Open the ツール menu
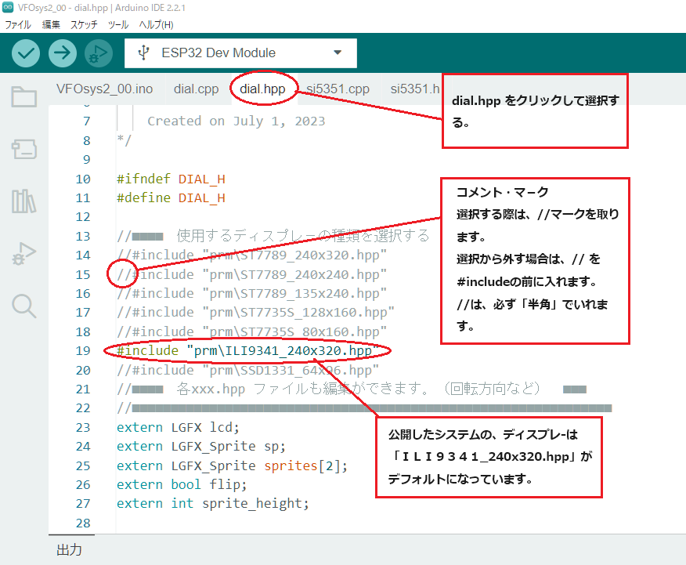Viewport: 686px width, 565px height. pos(118,25)
